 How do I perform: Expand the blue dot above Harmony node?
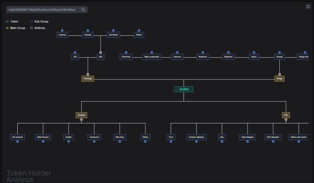pos(177,52)
